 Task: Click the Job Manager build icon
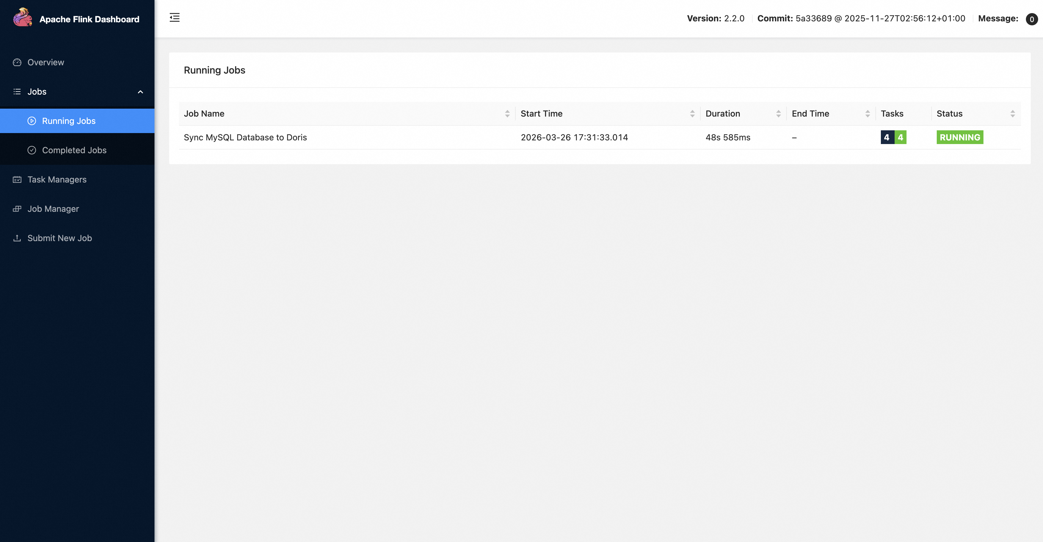17,209
